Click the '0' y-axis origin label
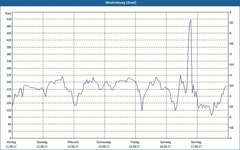Screen dimensions: 240x150 10,138
